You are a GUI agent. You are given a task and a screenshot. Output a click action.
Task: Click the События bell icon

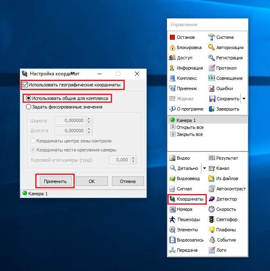pyautogui.click(x=211, y=240)
